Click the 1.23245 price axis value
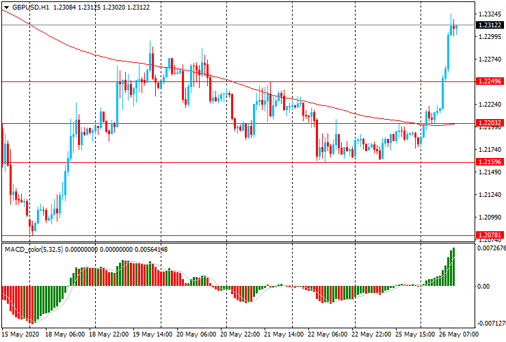 pos(490,14)
